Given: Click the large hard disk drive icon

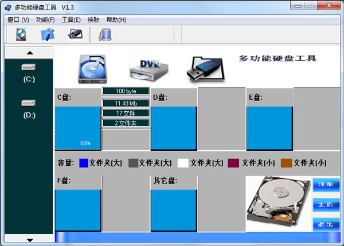Looking at the screenshot, I should (x=92, y=69).
